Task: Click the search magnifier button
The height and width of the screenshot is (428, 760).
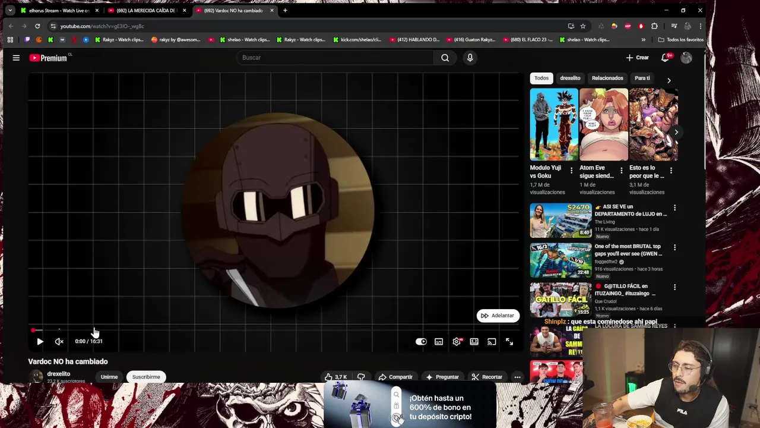Action: (445, 58)
